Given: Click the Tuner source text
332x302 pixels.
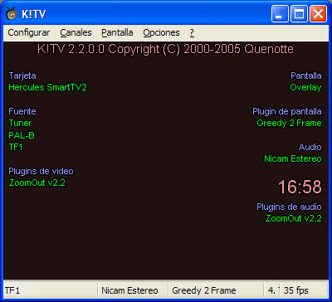Looking at the screenshot, I should click(20, 123).
